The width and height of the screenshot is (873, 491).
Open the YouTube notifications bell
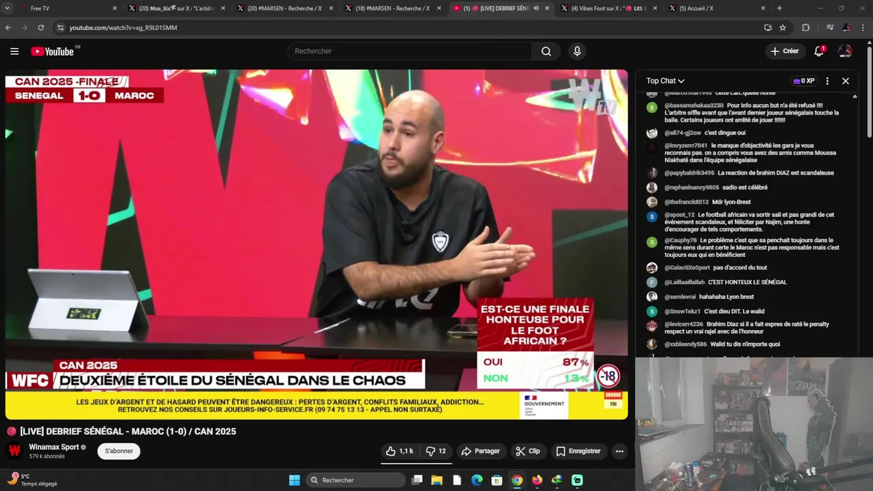tap(819, 51)
